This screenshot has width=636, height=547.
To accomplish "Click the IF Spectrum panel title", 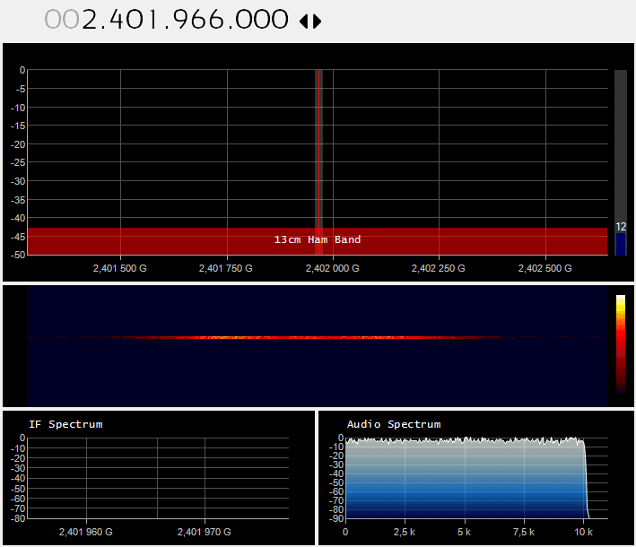I will (x=65, y=424).
